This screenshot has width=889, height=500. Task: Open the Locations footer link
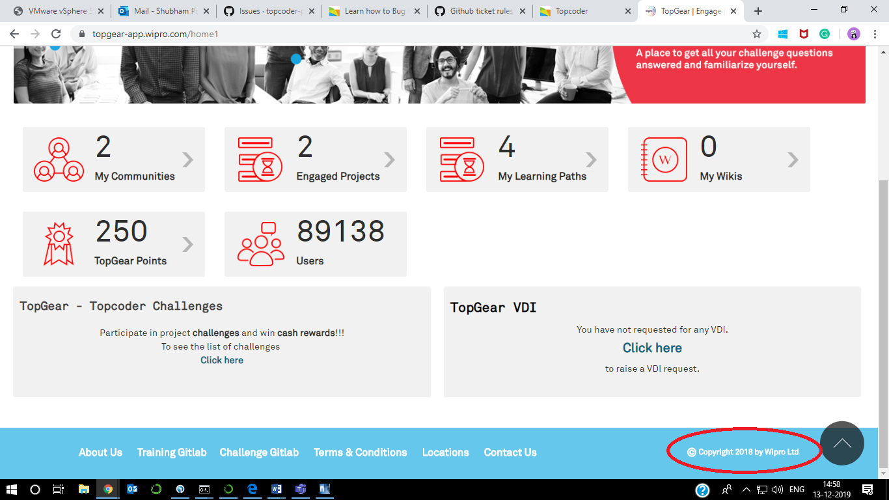point(445,452)
